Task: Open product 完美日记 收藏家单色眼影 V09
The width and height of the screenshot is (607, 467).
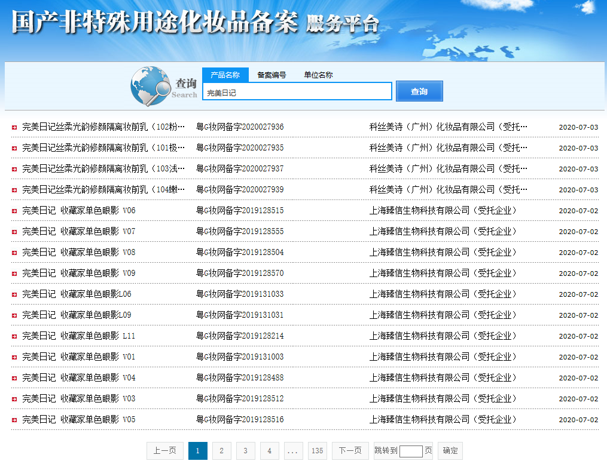Action: pos(78,273)
